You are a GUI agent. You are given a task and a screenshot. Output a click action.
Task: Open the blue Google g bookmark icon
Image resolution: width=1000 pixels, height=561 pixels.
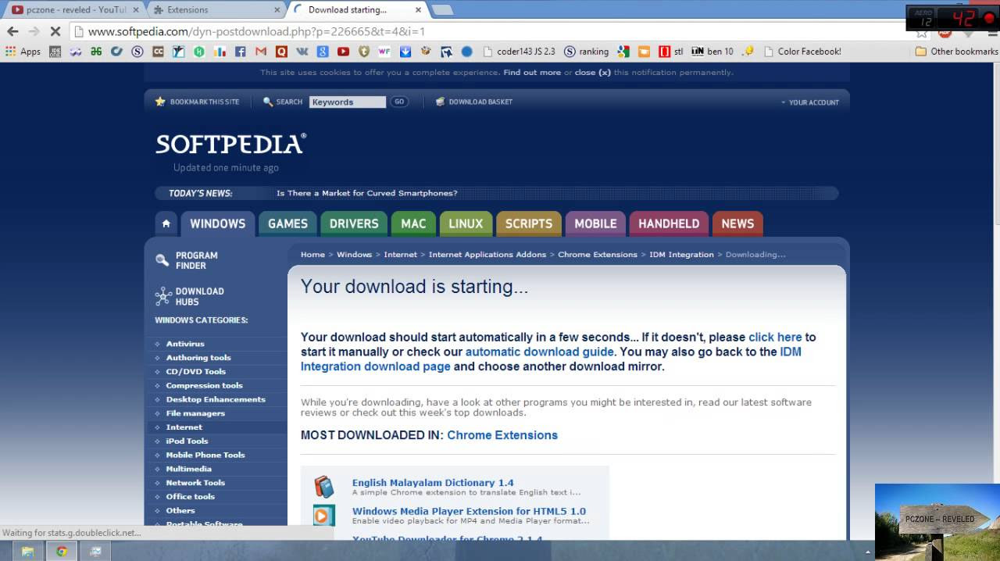(322, 52)
